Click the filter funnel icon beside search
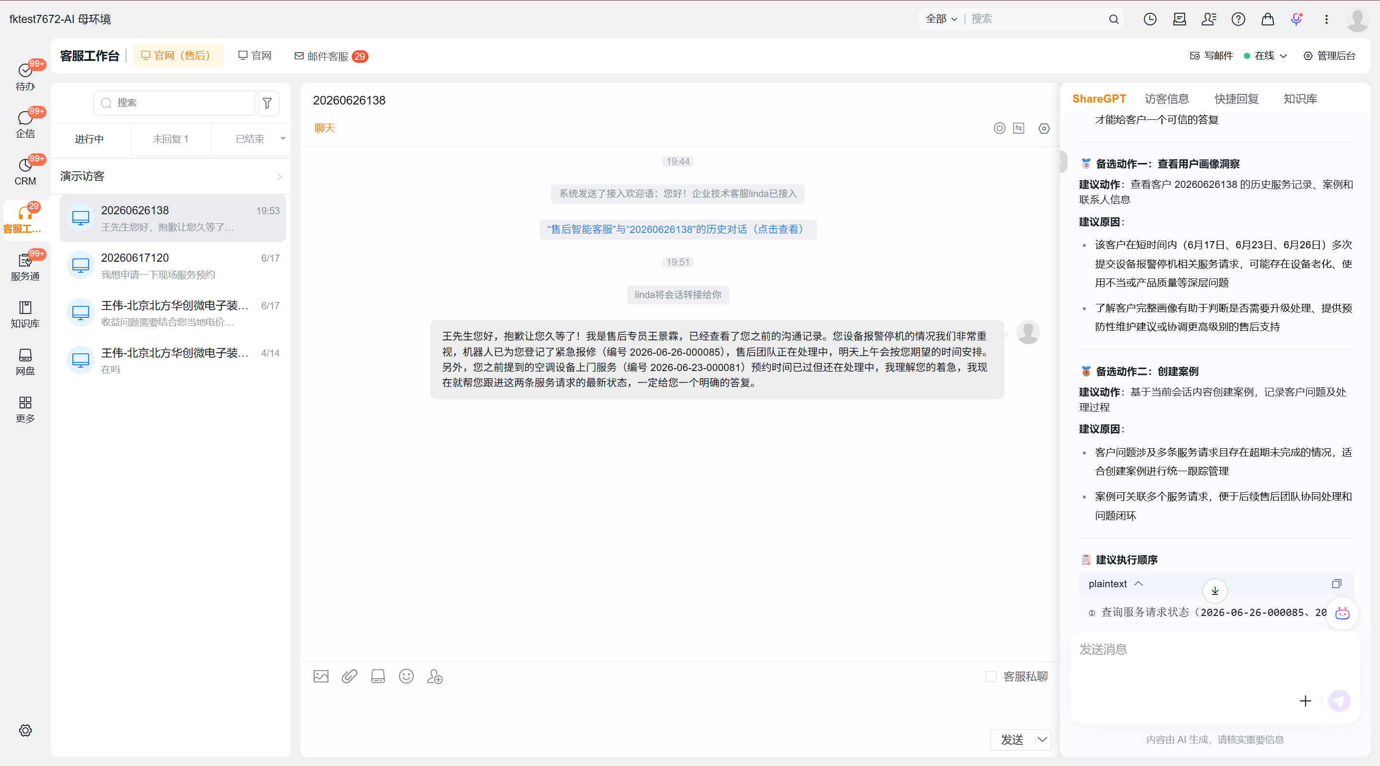Image resolution: width=1380 pixels, height=766 pixels. (x=267, y=103)
